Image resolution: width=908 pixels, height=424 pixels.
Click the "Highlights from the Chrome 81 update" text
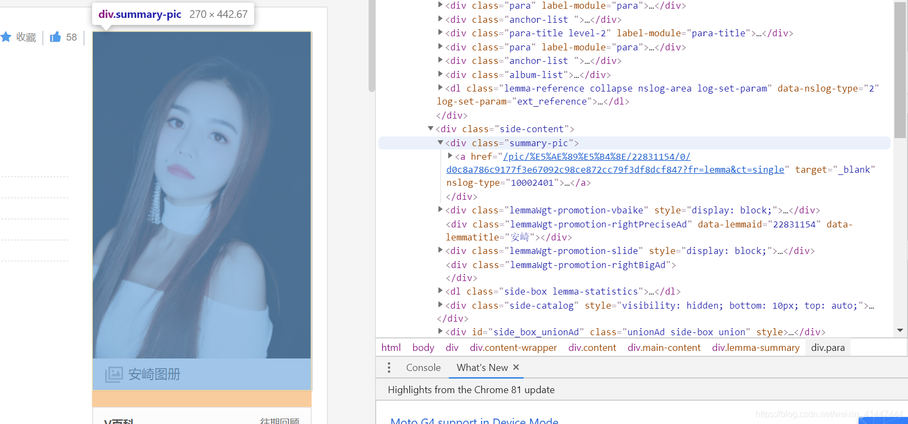tap(471, 390)
